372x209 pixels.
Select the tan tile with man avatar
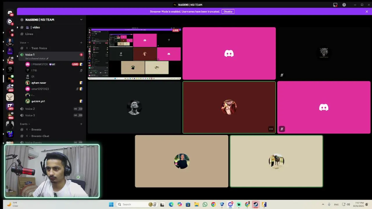tap(182, 161)
